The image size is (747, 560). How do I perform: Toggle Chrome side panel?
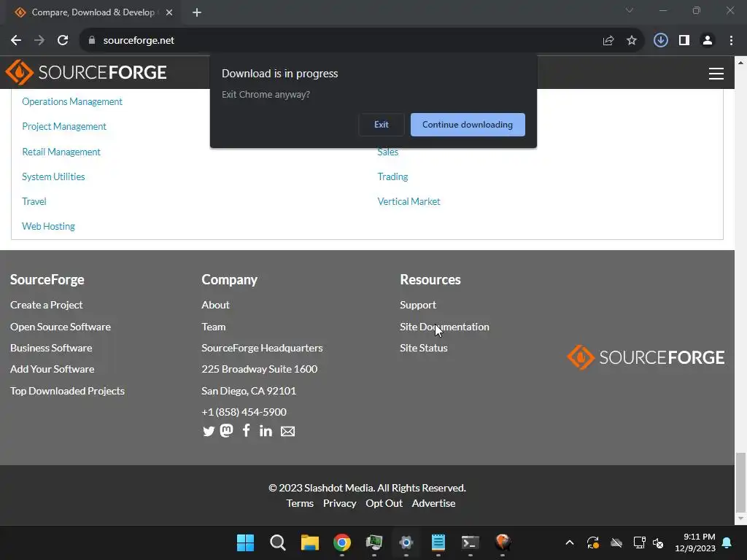pyautogui.click(x=684, y=41)
